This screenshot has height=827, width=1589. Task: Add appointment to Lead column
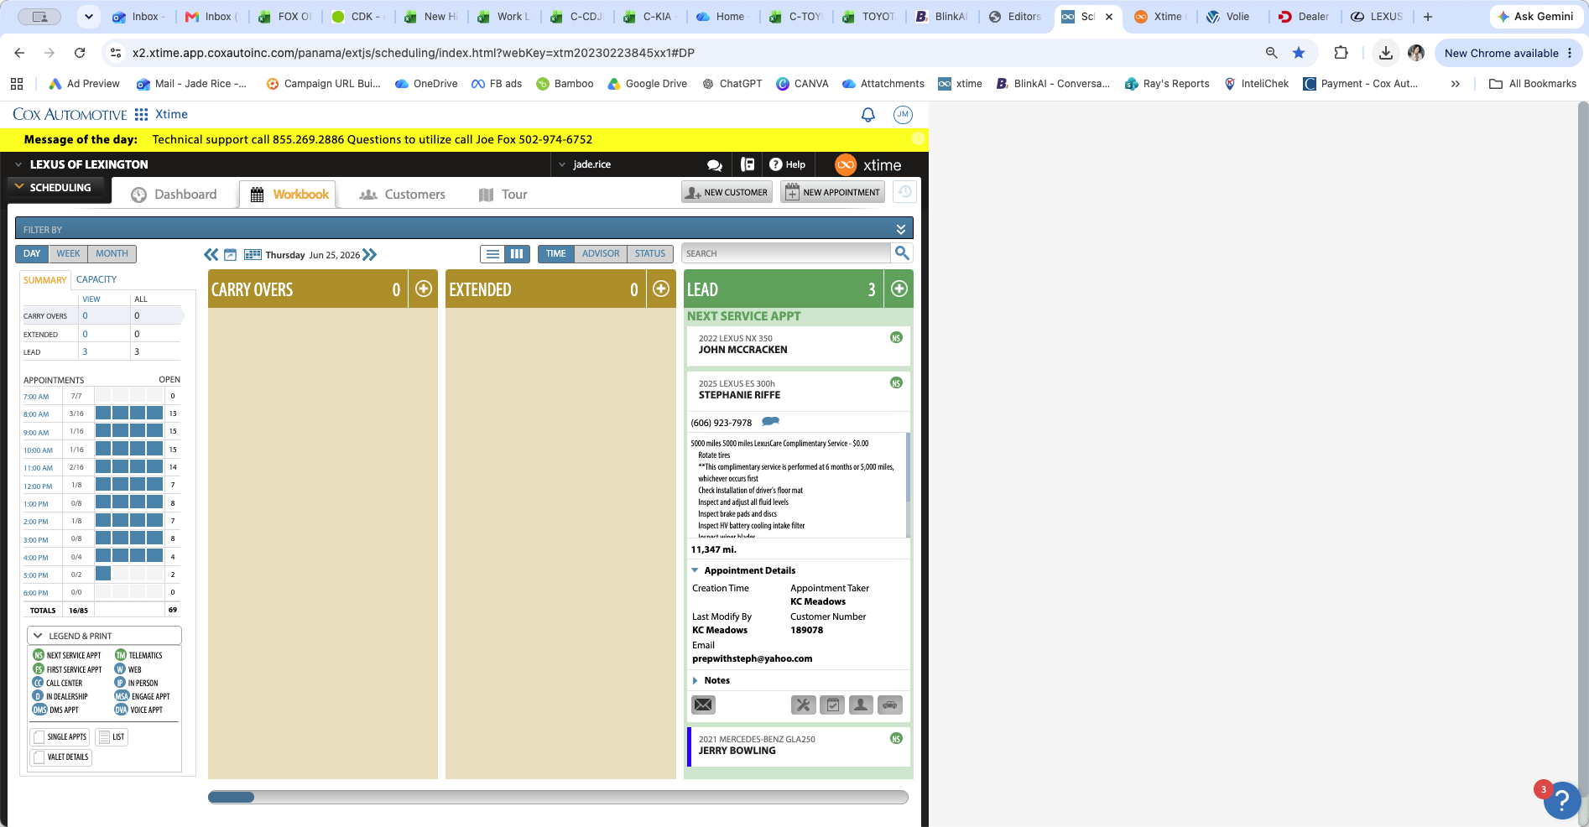[x=899, y=289]
